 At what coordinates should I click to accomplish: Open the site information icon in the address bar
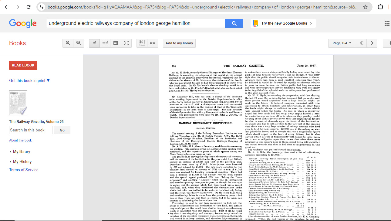[42, 7]
